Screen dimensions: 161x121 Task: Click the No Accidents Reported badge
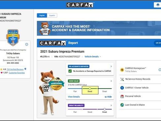click(x=79, y=66)
